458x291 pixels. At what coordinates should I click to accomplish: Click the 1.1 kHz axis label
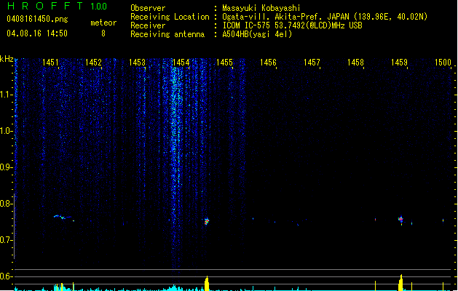pos(6,95)
